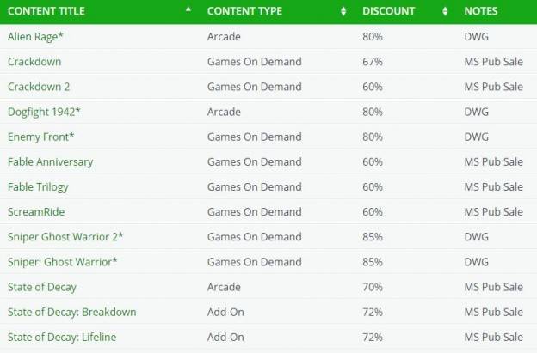The width and height of the screenshot is (537, 353).
Task: Sort table by Discount header
Action: pyautogui.click(x=388, y=11)
